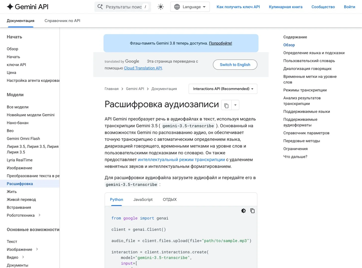
Task: Click the Gemini API star logo
Action: tap(10, 7)
